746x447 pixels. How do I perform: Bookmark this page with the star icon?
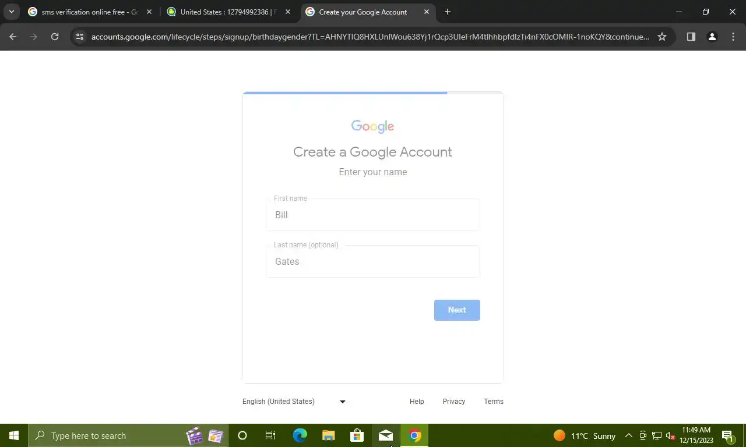click(662, 37)
